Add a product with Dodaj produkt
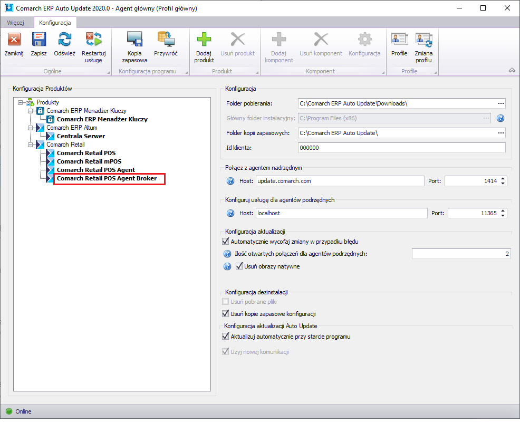This screenshot has width=520, height=422. point(204,40)
